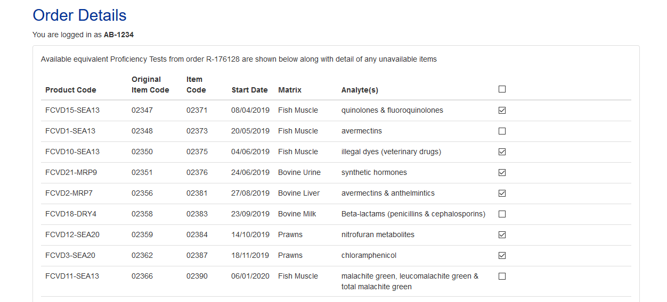Click the Bovine Milk matrix cell

(297, 214)
